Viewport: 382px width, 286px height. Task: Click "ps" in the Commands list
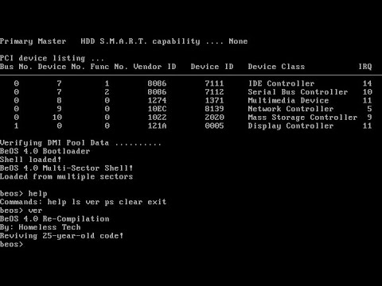coord(109,203)
